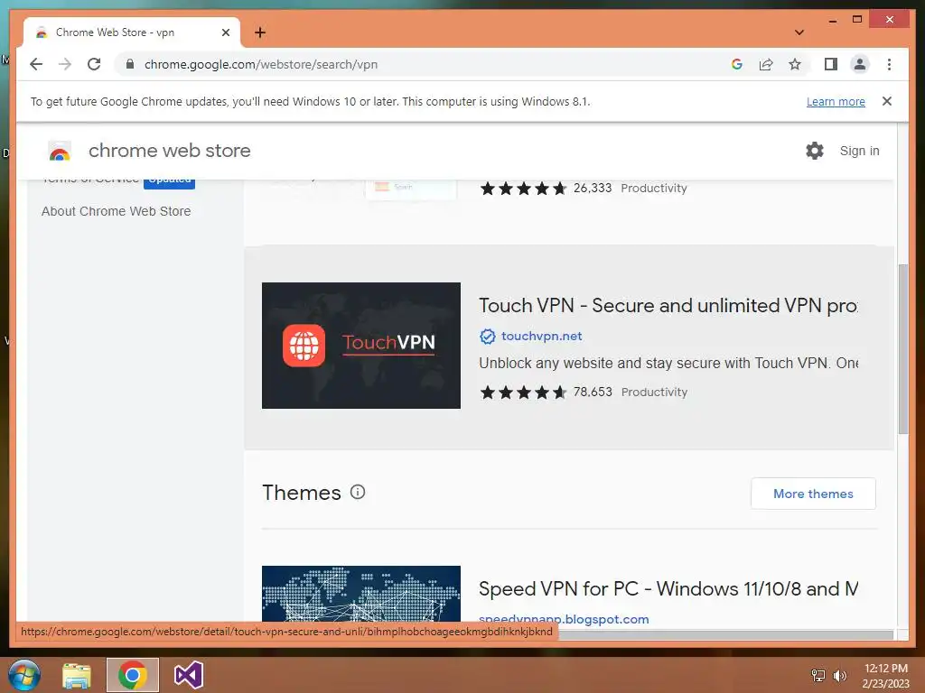This screenshot has height=693, width=925.
Task: Click the 26,333 ratings count
Action: 593,188
